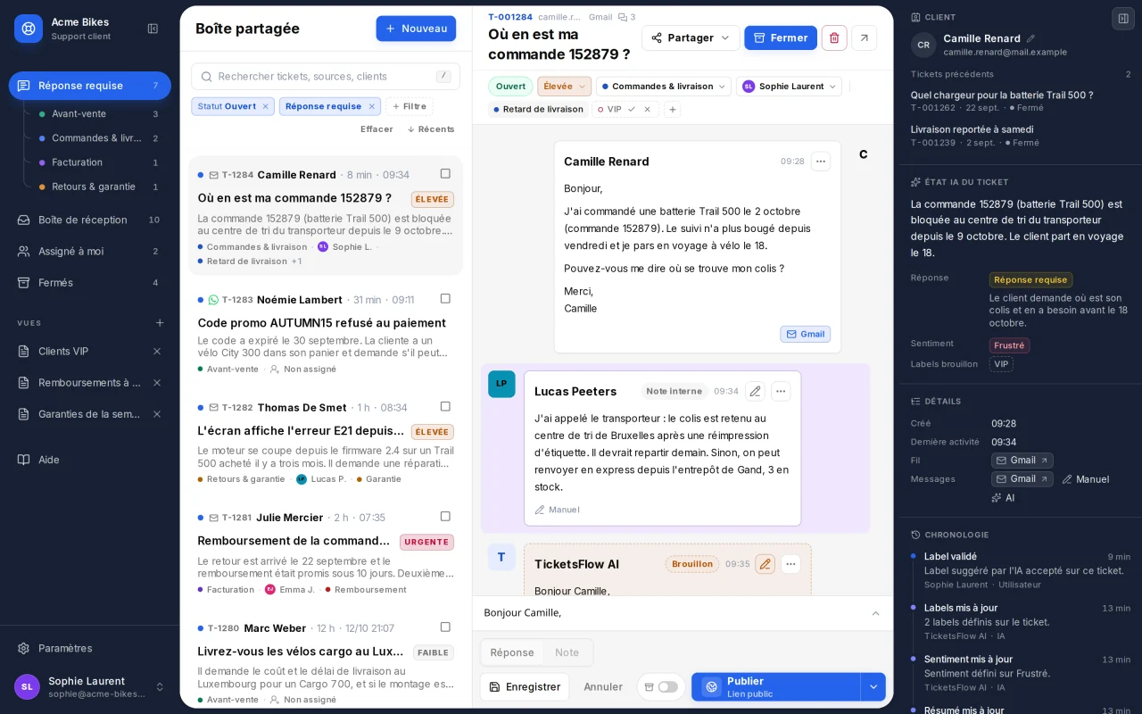
Task: Open previous ticket about Trail 500 charger
Action: point(1021,101)
